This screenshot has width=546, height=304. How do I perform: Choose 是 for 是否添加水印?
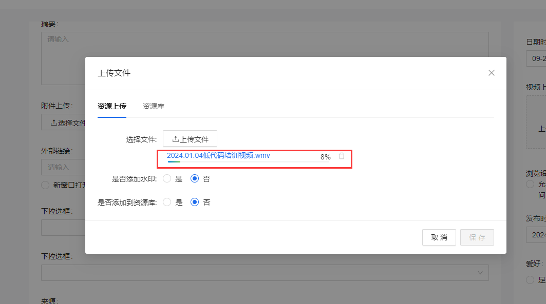pos(167,179)
